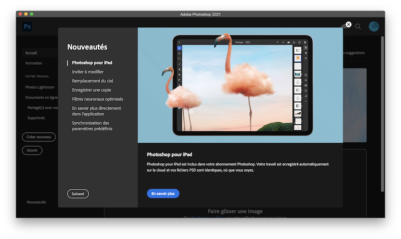Select Photoshop pour iPad item

92,63
